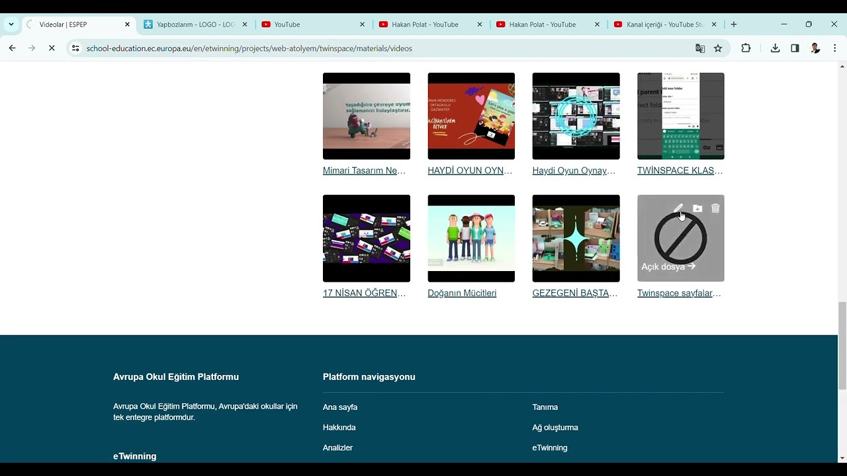Image resolution: width=847 pixels, height=476 pixels.
Task: Go back with browser back arrow
Action: (x=12, y=48)
